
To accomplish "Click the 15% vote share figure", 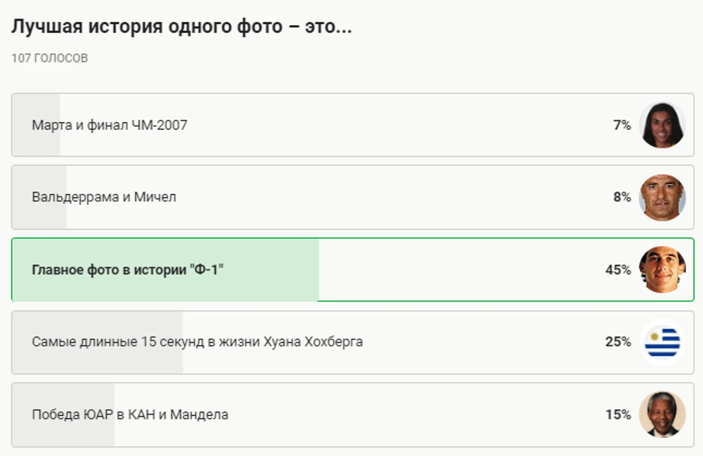I will tap(618, 415).
